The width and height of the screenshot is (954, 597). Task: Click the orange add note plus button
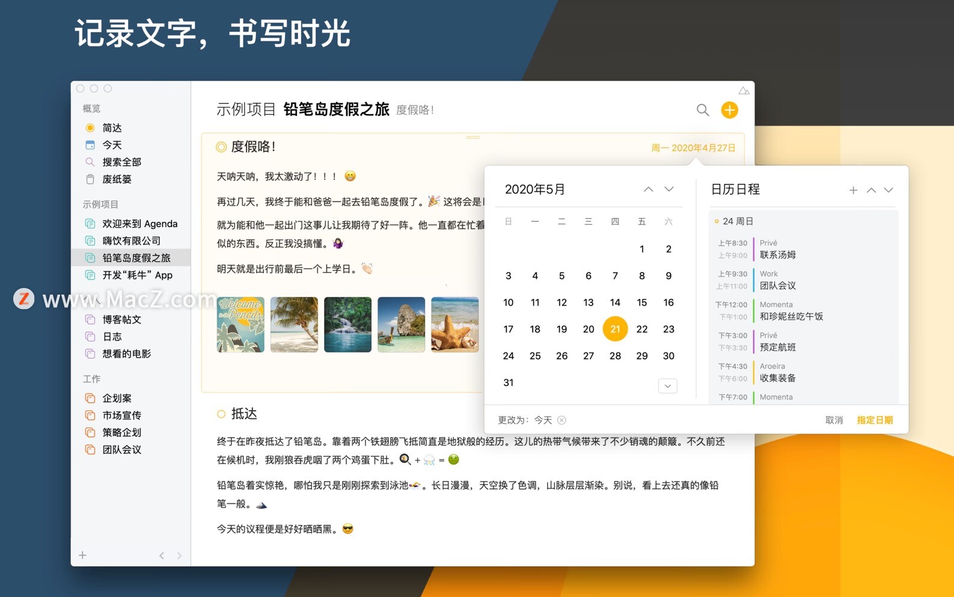click(729, 110)
